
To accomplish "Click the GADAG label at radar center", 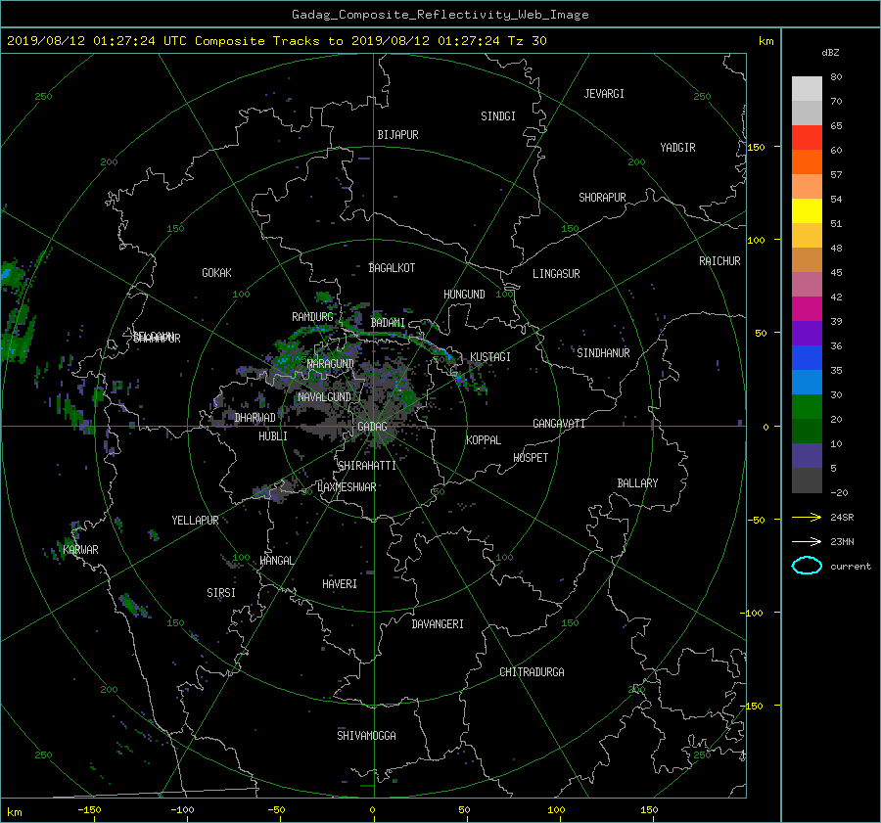I will [372, 427].
